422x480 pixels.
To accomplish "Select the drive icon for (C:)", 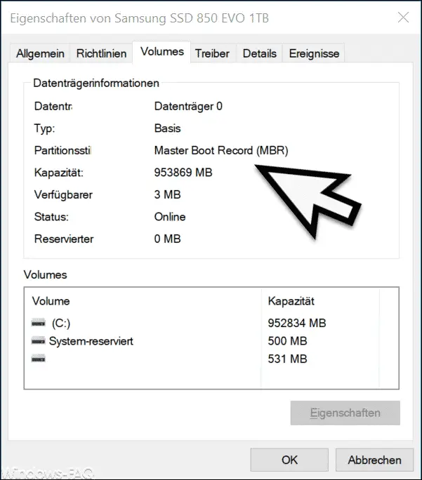I will pyautogui.click(x=39, y=323).
